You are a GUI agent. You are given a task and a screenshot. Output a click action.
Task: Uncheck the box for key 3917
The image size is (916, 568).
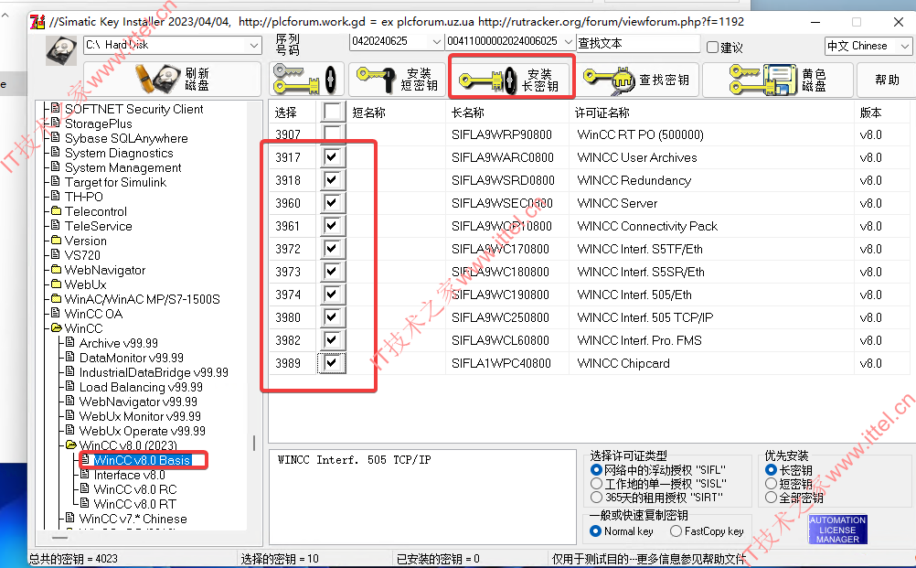pos(333,156)
